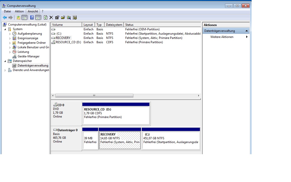Expand the Leistung node
Screen dimensions: 291x182
click(10, 52)
